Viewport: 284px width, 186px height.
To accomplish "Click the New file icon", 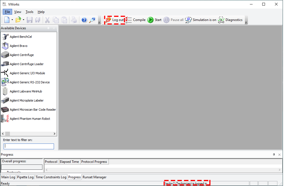I will coord(7,20).
